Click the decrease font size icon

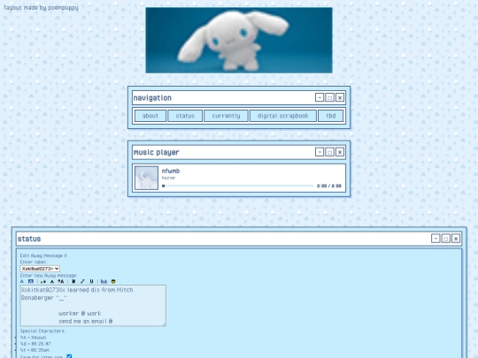43,281
